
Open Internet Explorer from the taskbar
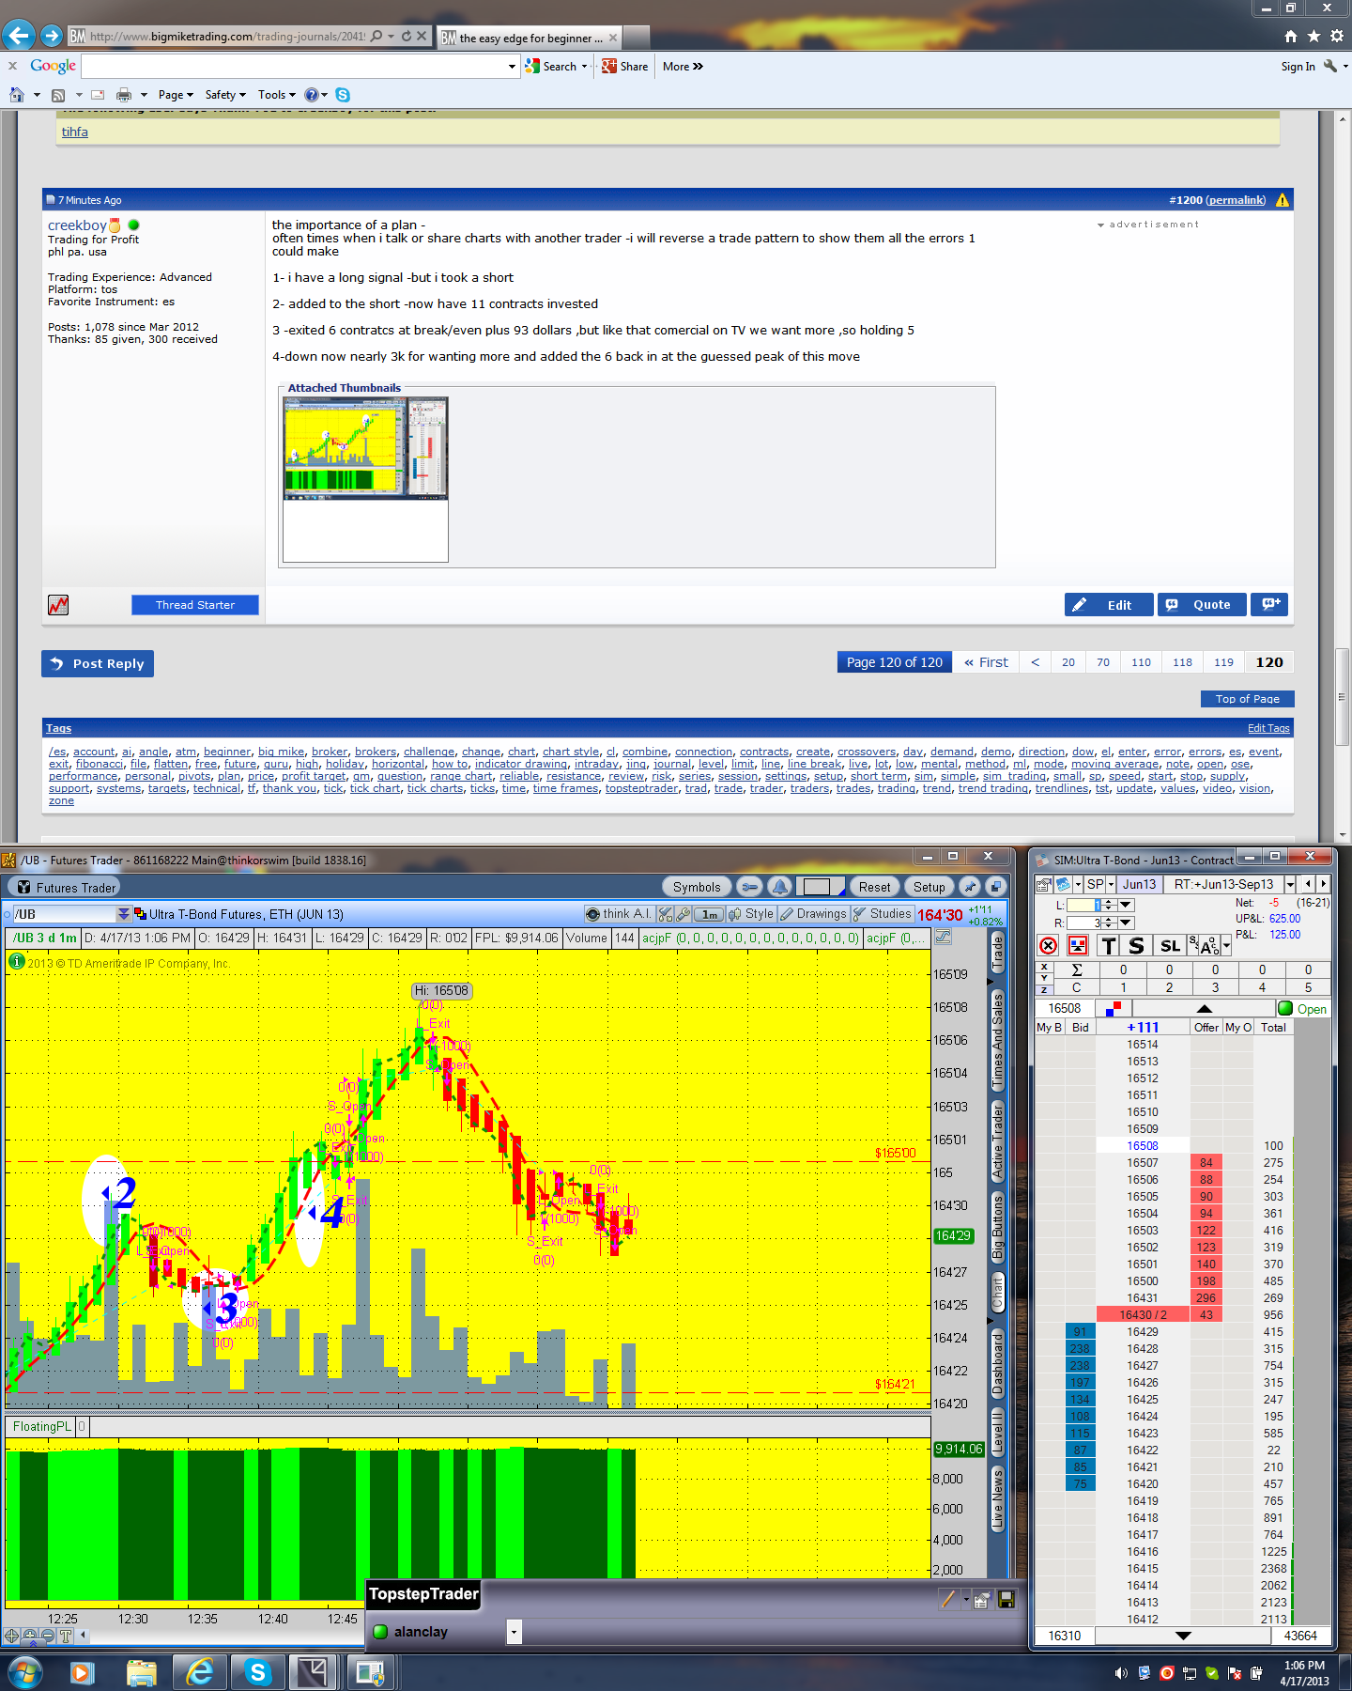coord(199,1672)
